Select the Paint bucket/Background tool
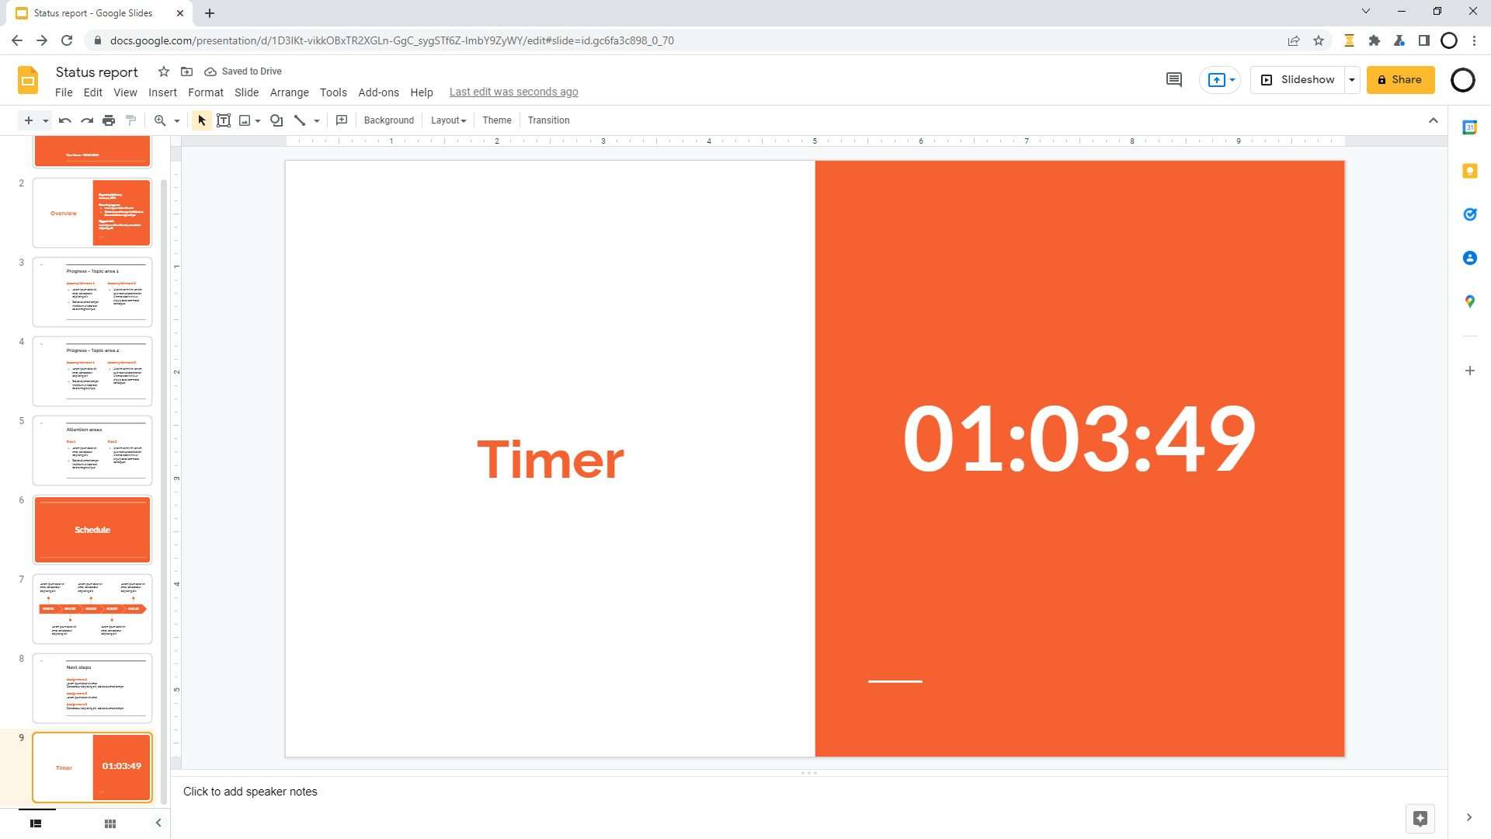The image size is (1491, 839). [389, 120]
